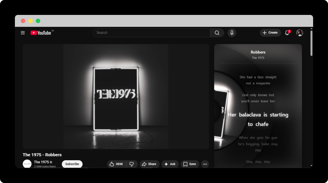
Task: Jump to lyric "She had a face straight"
Action: 258,77
